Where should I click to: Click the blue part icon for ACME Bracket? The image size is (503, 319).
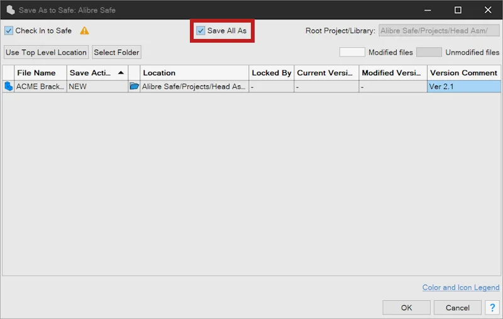pyautogui.click(x=9, y=87)
